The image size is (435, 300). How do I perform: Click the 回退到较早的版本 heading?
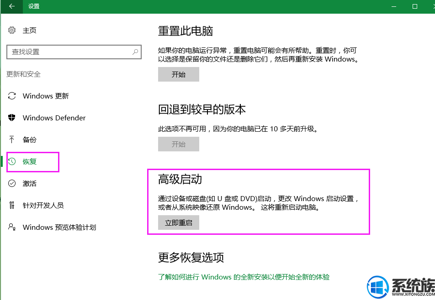[202, 109]
